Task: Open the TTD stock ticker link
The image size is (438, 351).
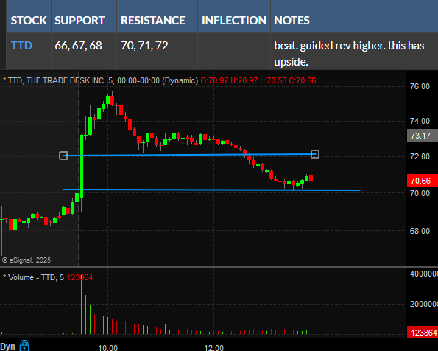Action: (21, 45)
